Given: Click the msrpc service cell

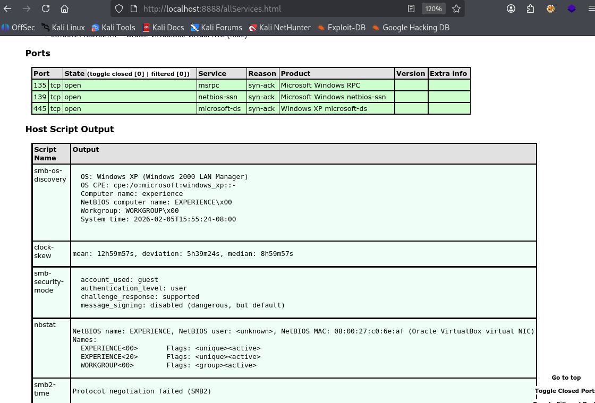Looking at the screenshot, I should pos(222,85).
